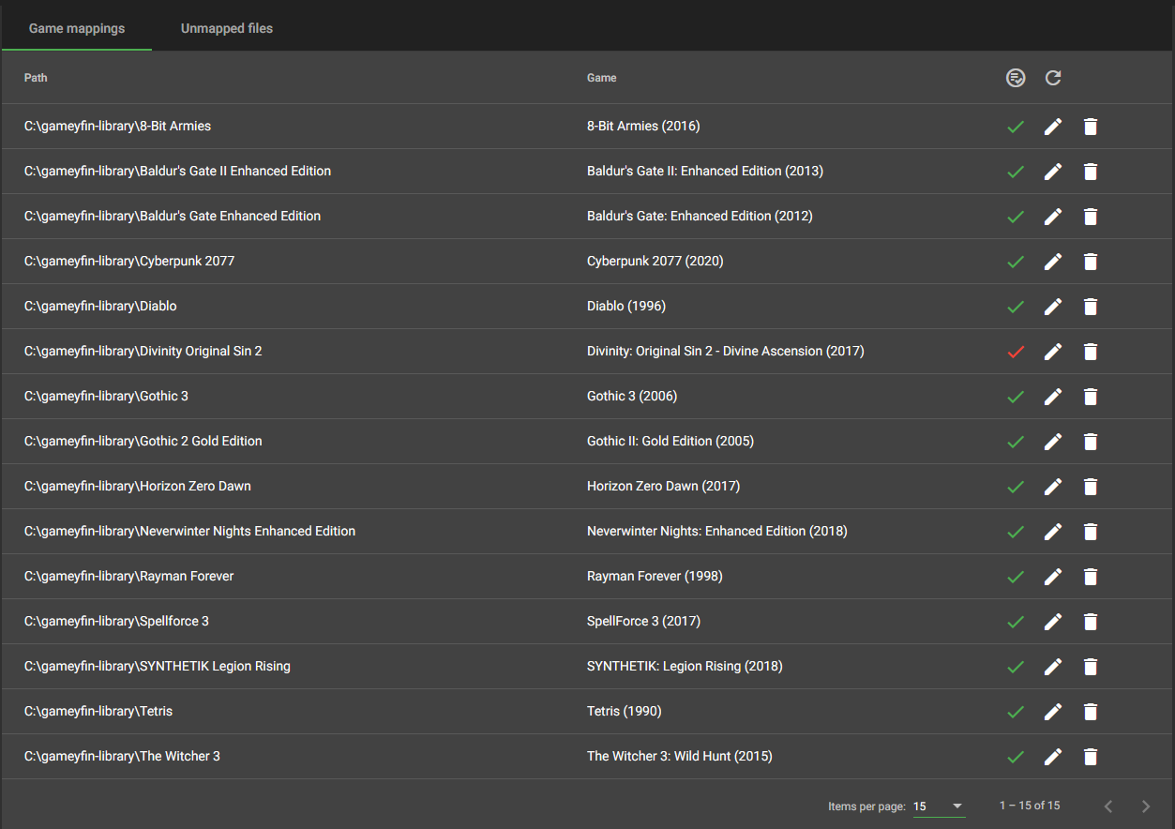Image resolution: width=1175 pixels, height=829 pixels.
Task: Delete the Baldur's Gate: Enhanced Edition (2012) mapping
Action: [x=1090, y=217]
